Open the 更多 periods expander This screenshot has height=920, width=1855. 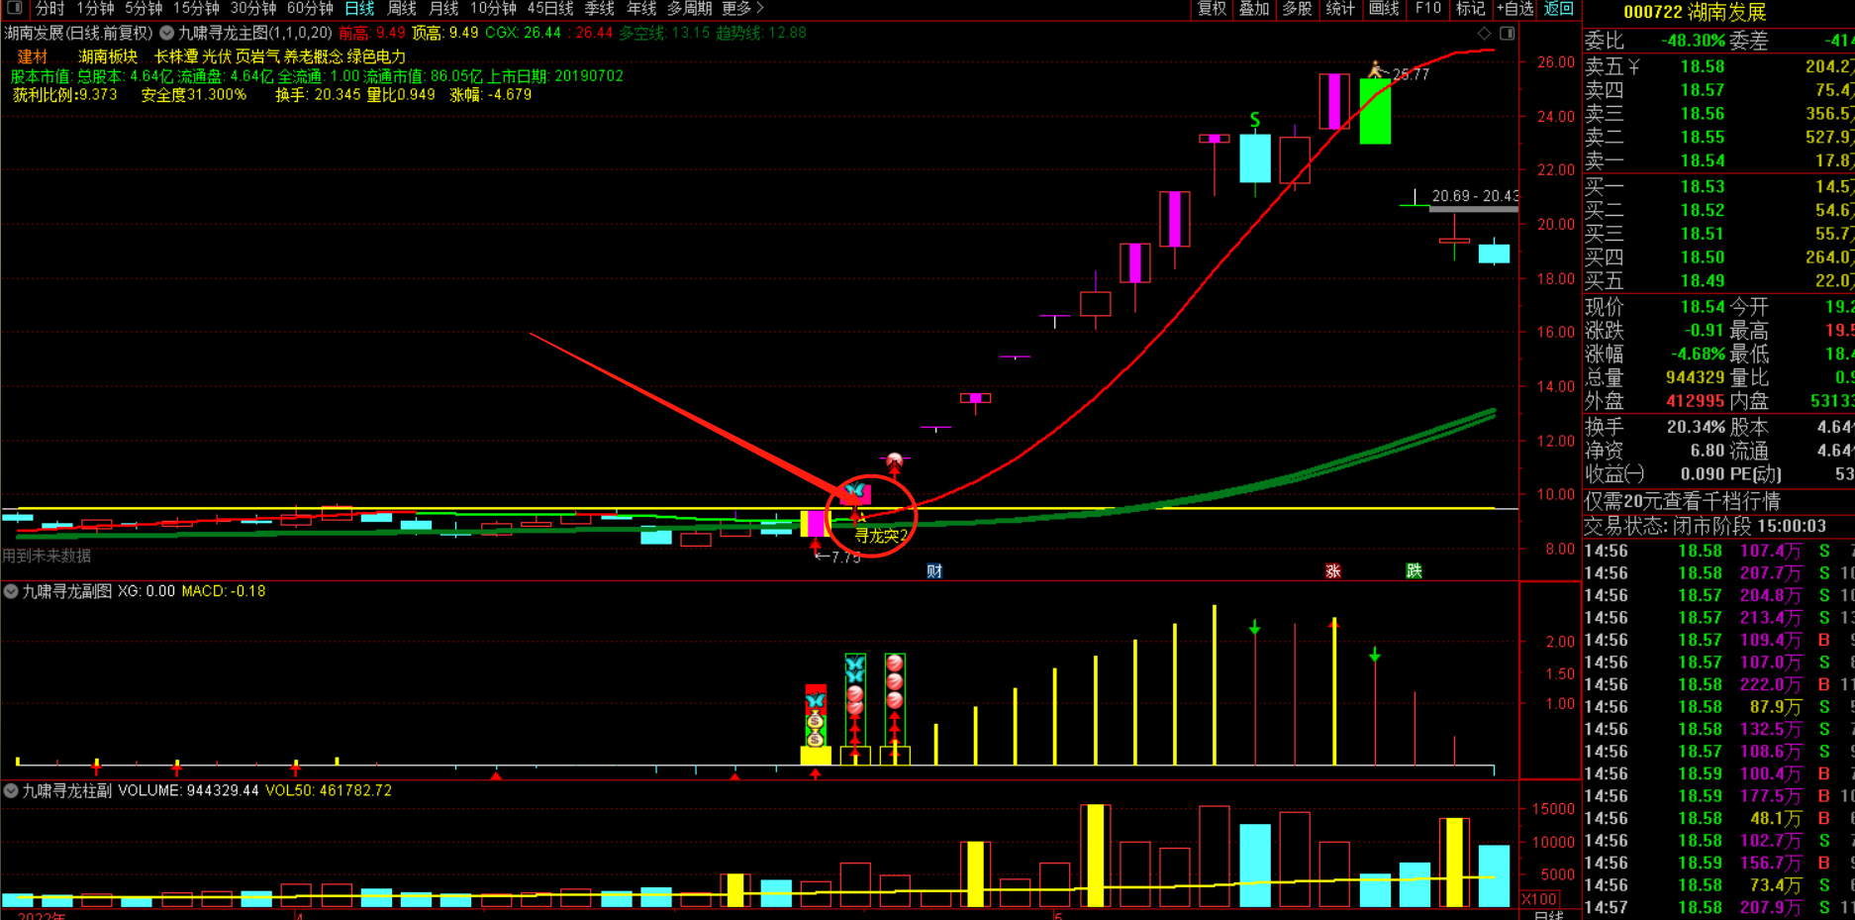pyautogui.click(x=742, y=8)
